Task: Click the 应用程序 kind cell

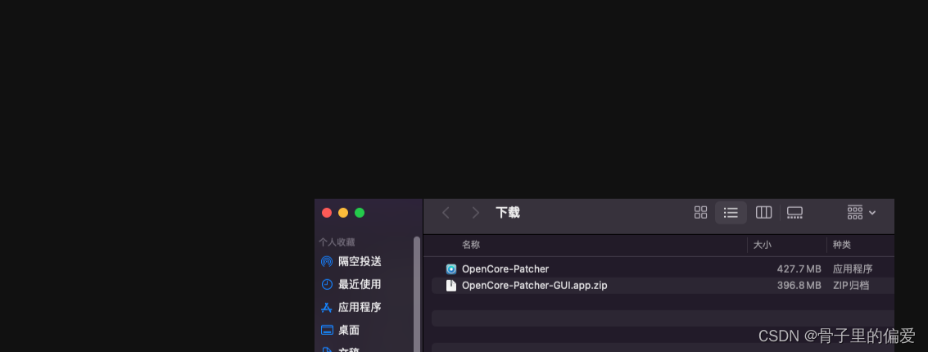Action: tap(853, 269)
